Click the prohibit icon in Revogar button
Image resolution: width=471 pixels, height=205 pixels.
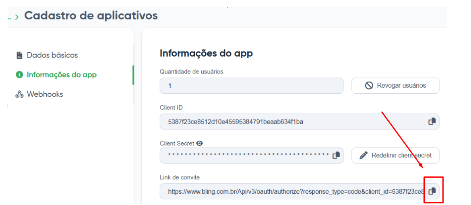pos(369,86)
